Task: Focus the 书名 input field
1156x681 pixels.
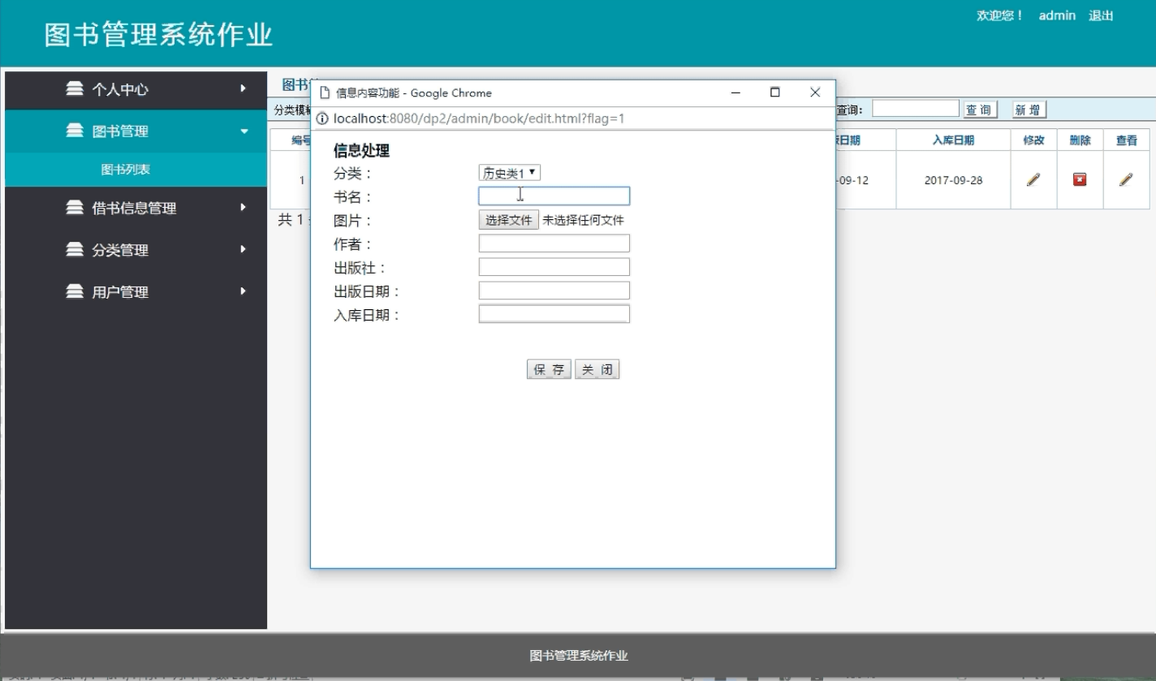Action: click(554, 196)
